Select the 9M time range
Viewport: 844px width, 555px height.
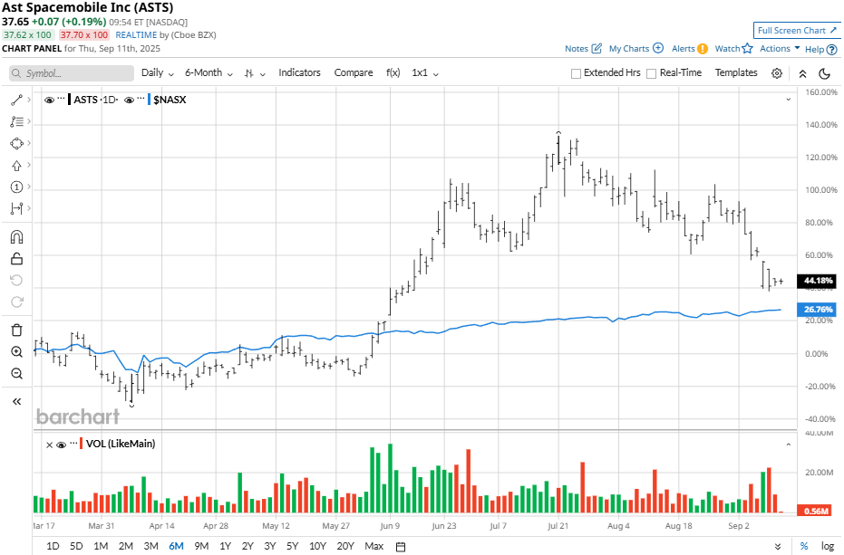pyautogui.click(x=201, y=546)
